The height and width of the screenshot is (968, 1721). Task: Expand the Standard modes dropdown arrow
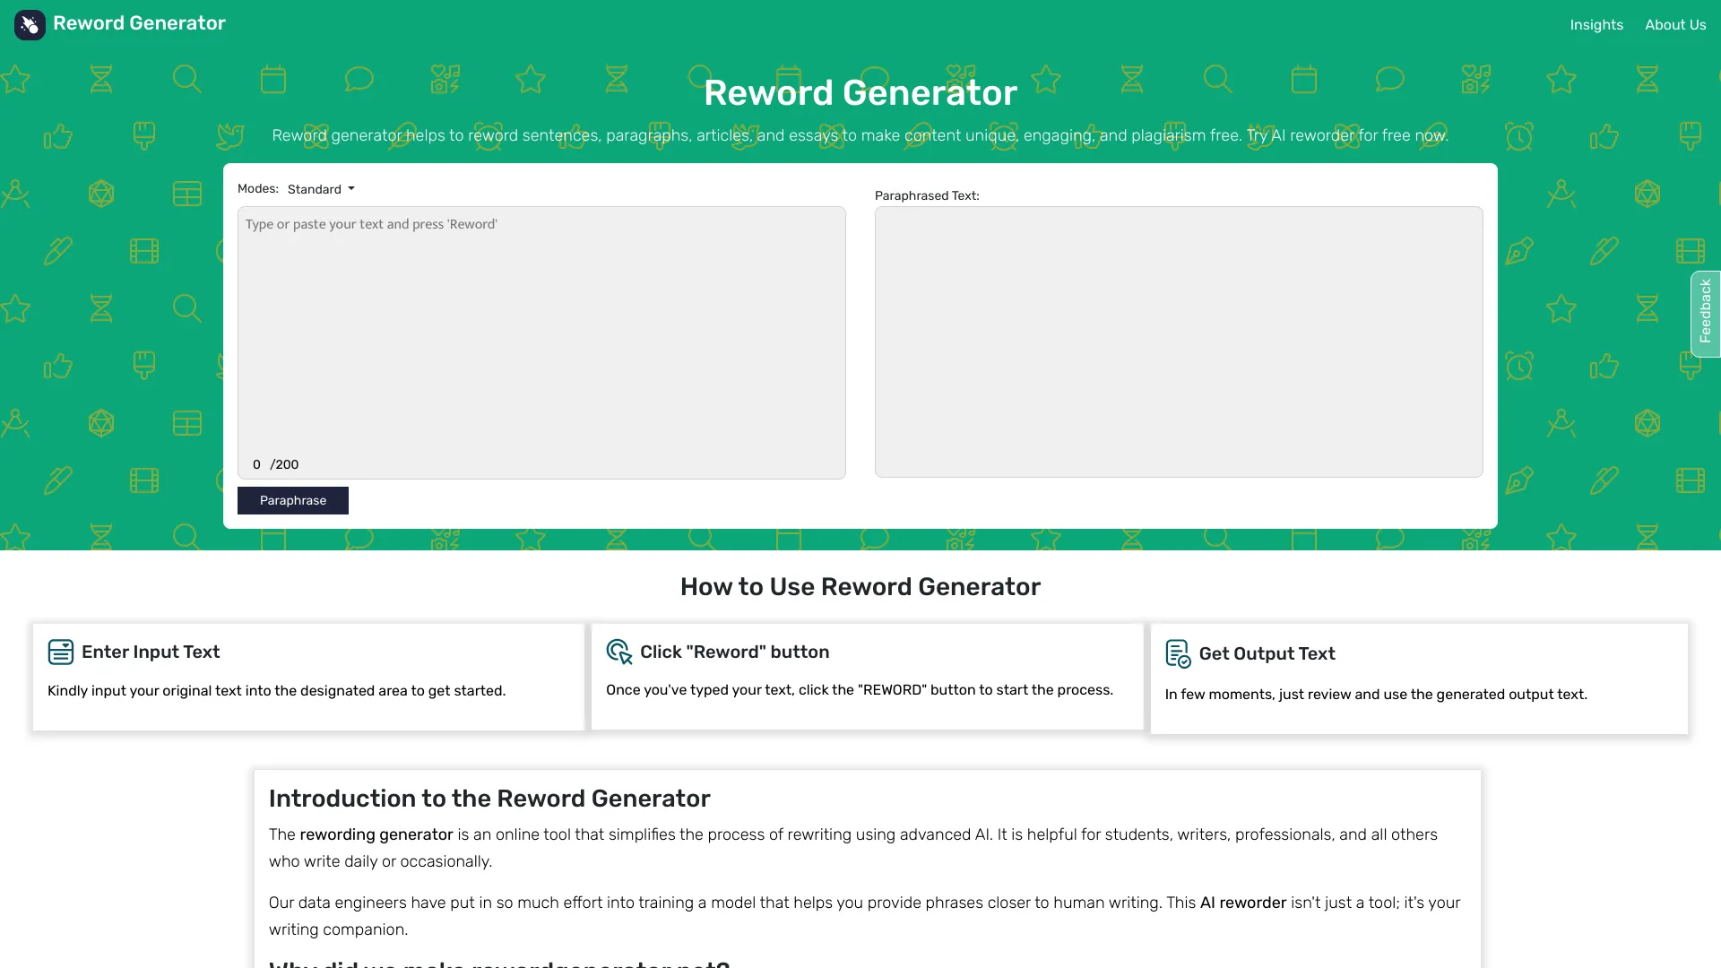pos(351,188)
